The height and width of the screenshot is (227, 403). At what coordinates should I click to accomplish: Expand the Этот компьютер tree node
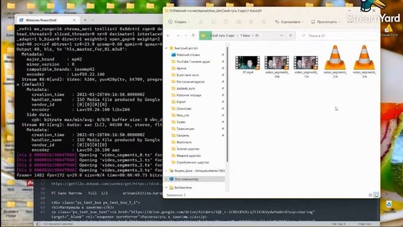166,179
